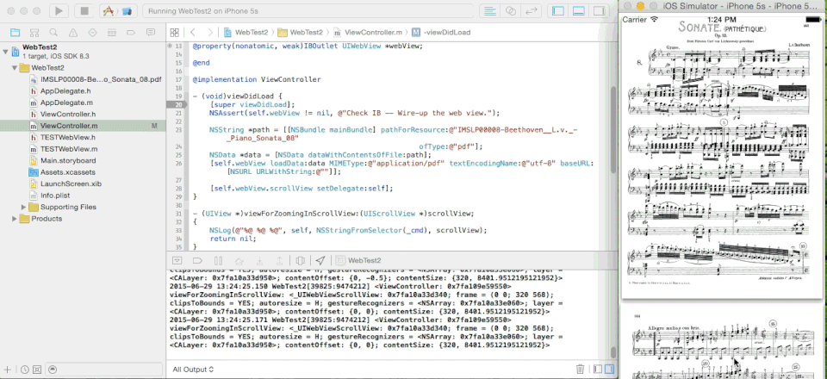Pause program execution in debug bar

[218, 260]
